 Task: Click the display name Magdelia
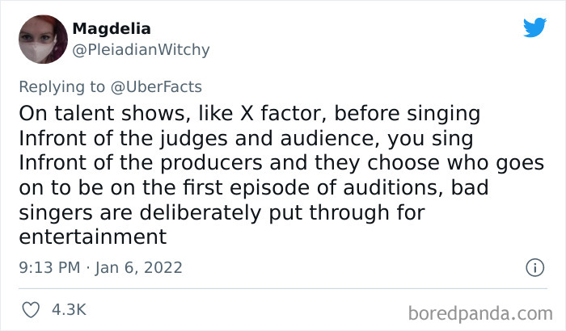(112, 29)
